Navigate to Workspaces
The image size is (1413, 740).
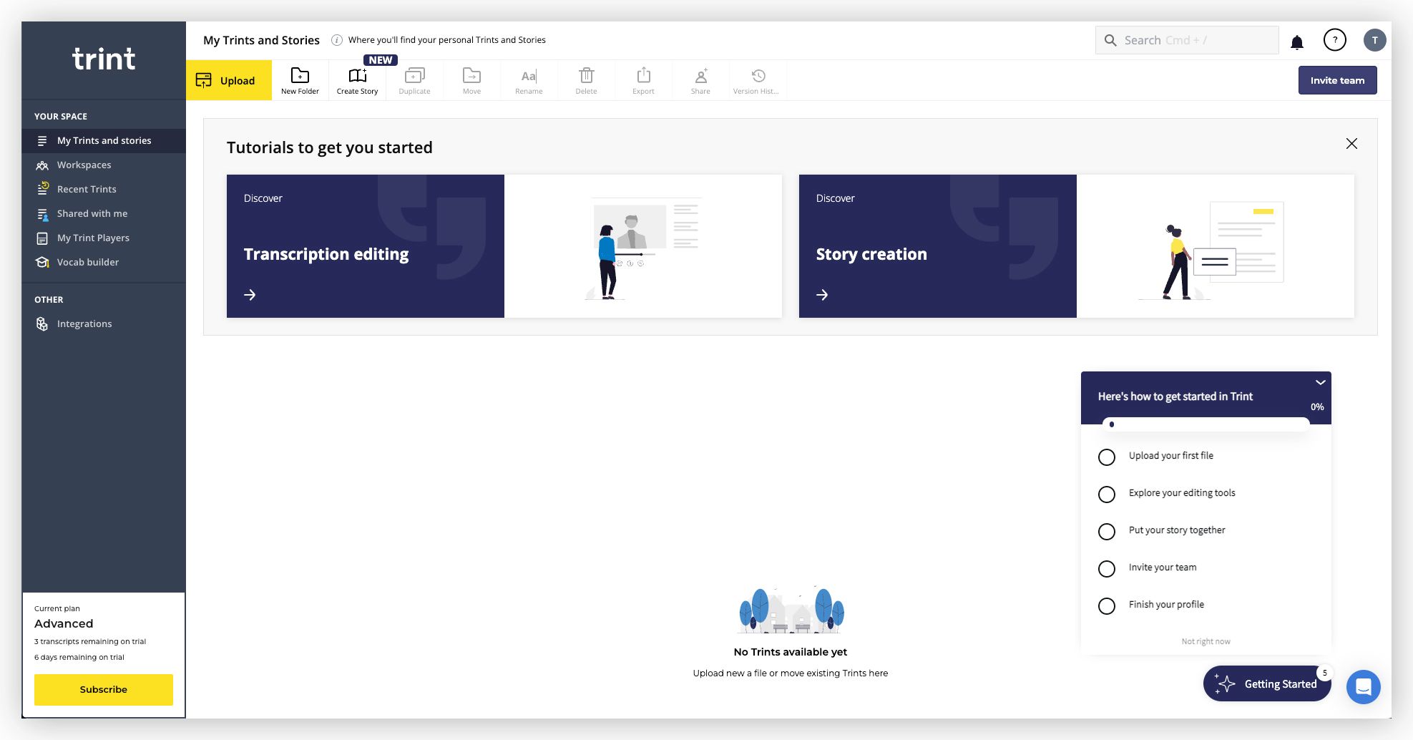pos(104,165)
